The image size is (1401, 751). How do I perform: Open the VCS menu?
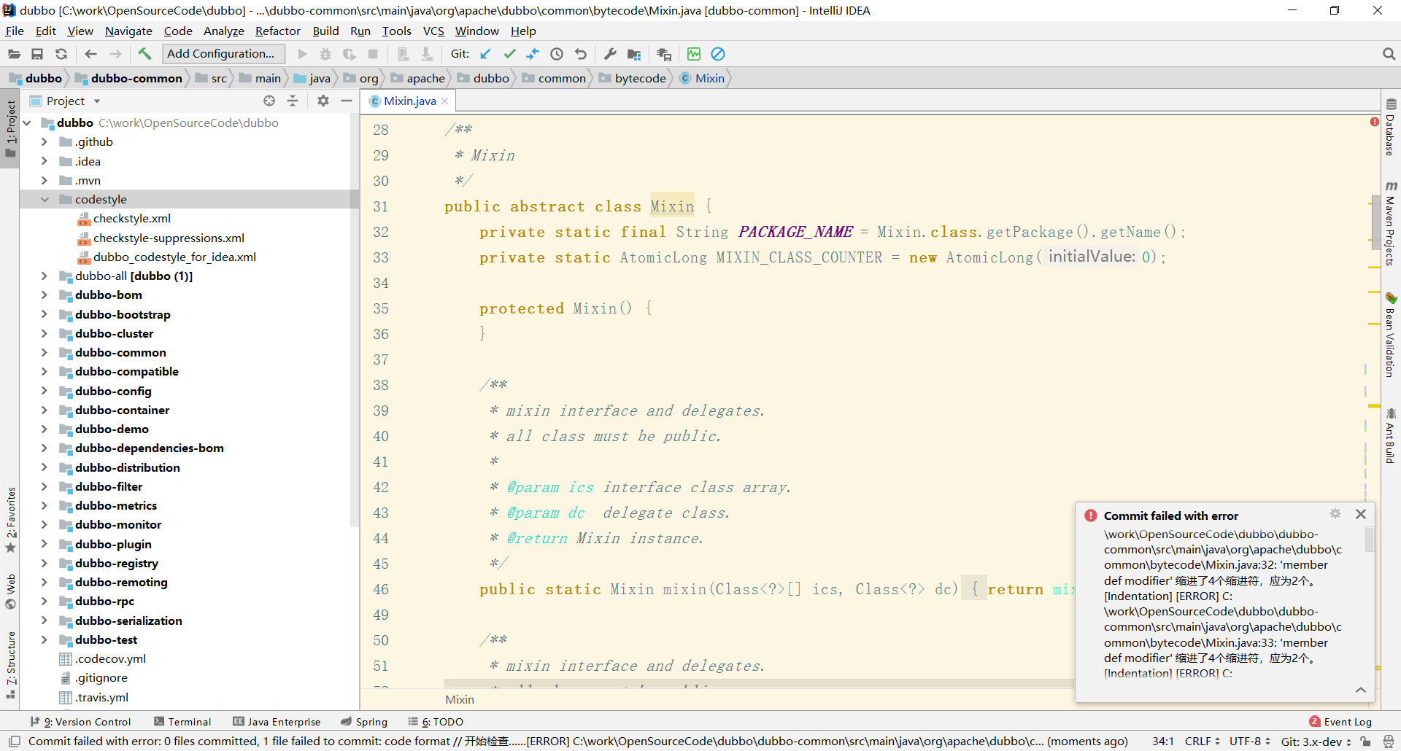(x=433, y=31)
